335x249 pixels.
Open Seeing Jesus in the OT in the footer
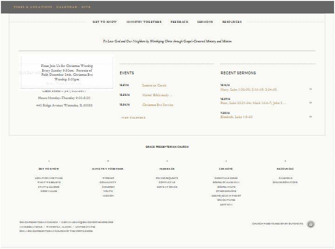[226, 196]
